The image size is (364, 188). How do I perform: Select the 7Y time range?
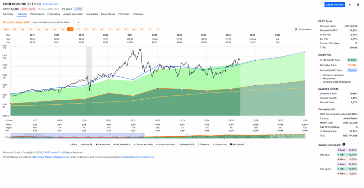tap(110, 29)
